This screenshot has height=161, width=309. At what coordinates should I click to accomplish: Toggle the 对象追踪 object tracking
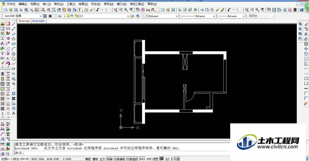tap(132, 159)
